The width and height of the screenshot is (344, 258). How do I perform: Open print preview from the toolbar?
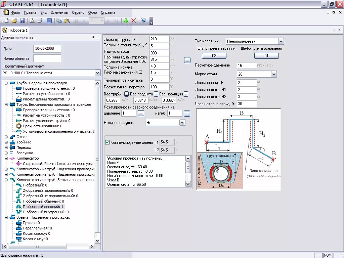[x=32, y=20]
